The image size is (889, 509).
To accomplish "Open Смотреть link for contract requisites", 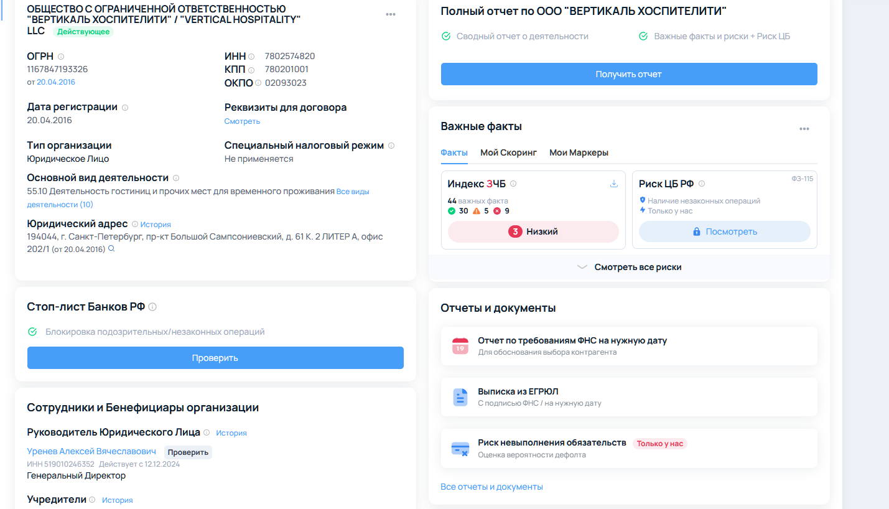I will [x=242, y=121].
